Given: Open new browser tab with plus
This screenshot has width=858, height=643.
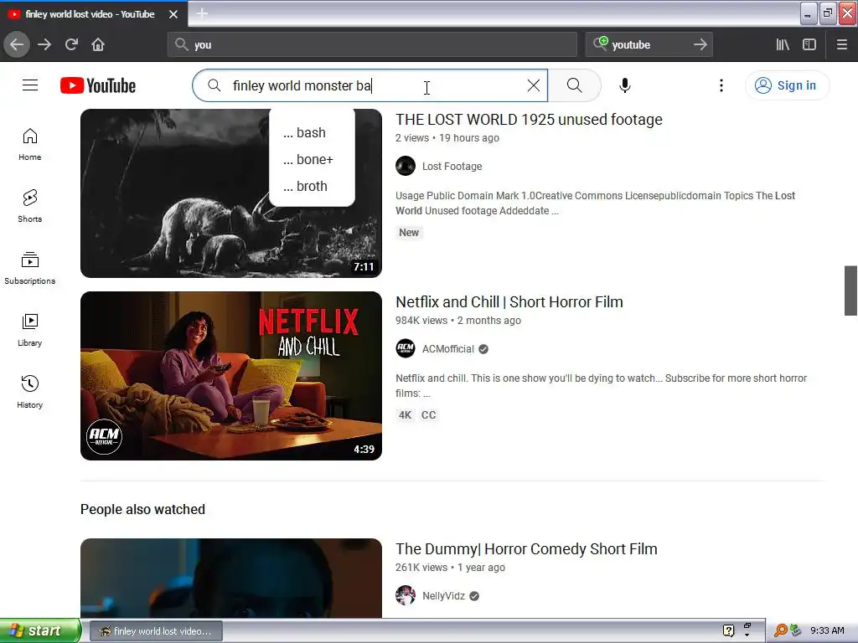Looking at the screenshot, I should (202, 13).
